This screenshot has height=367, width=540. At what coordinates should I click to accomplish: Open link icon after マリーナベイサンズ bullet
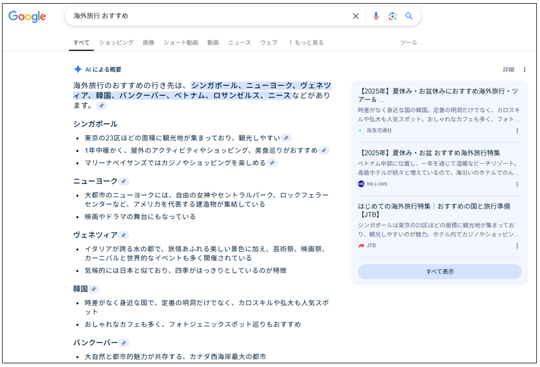[272, 163]
